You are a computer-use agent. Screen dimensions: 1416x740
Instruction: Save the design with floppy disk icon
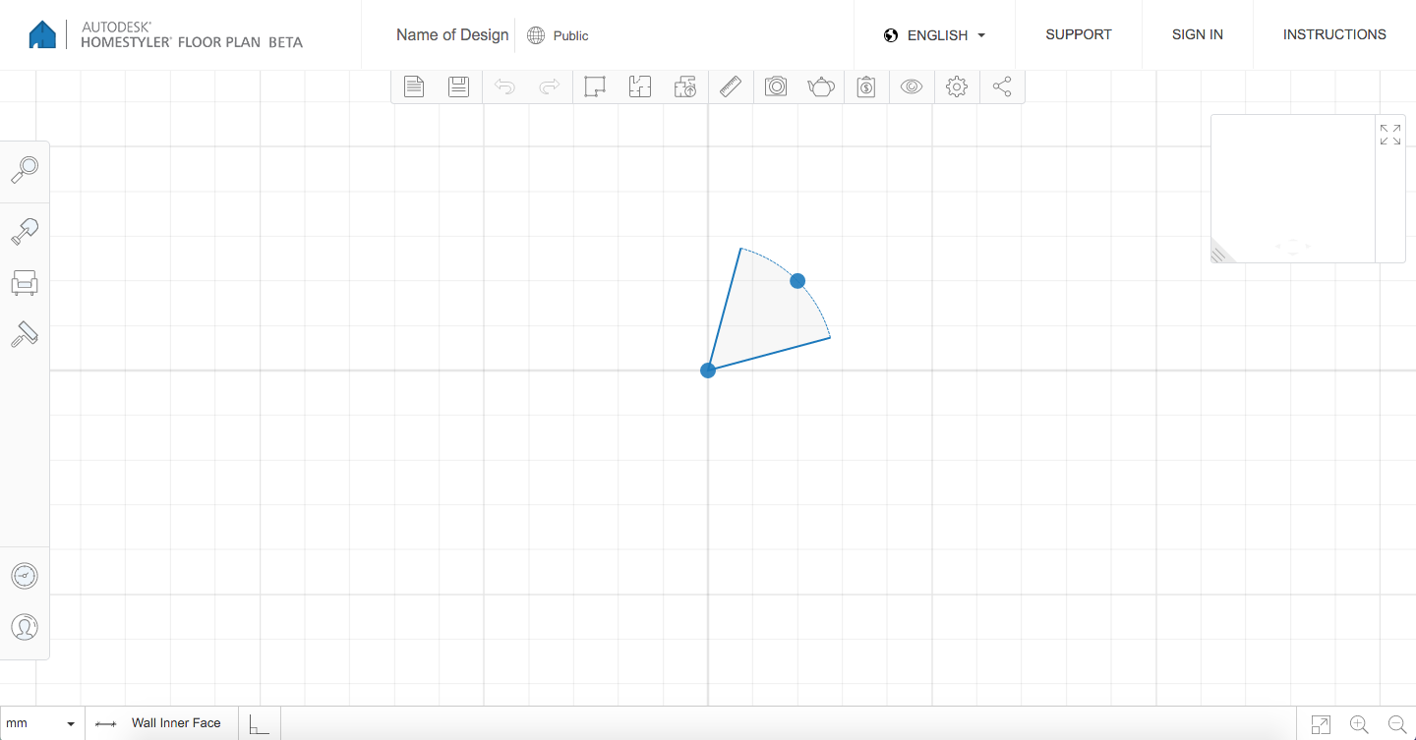[458, 86]
